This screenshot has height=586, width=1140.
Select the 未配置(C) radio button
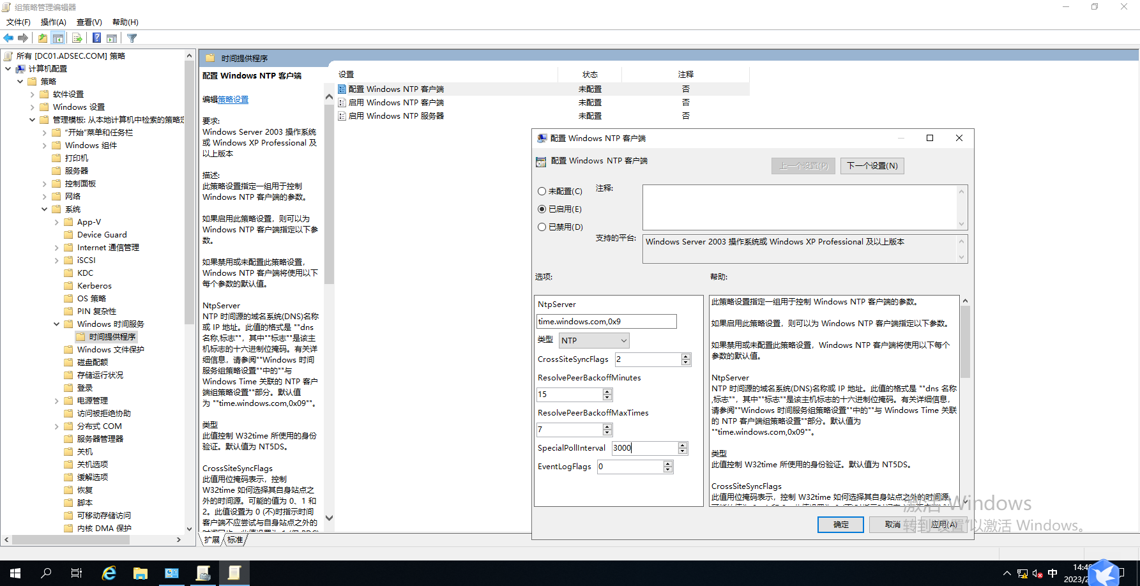542,192
